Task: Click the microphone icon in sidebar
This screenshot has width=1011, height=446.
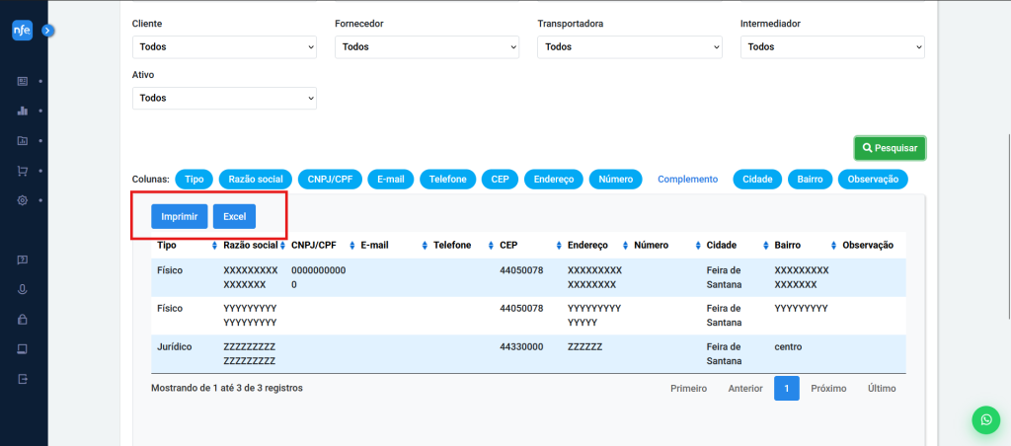Action: [x=23, y=289]
